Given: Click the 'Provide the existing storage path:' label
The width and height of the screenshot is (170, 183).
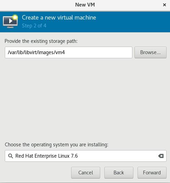Looking at the screenshot, I should pos(41,41).
